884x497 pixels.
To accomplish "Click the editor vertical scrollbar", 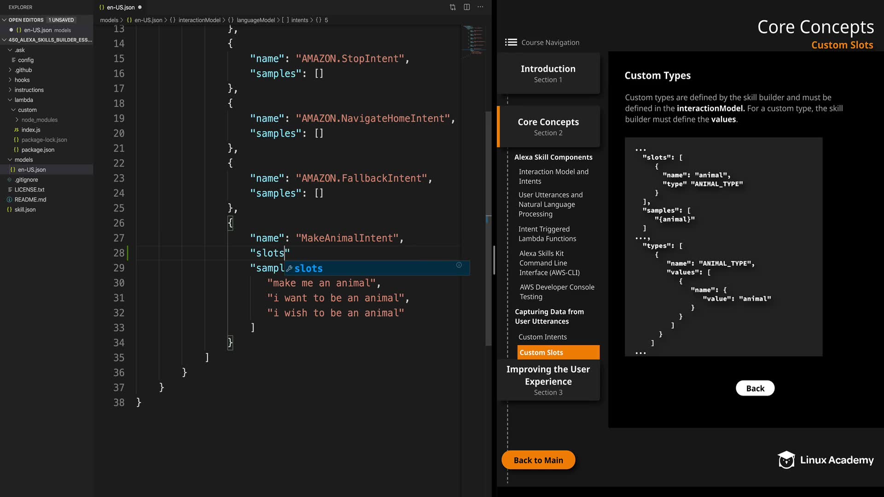I will pyautogui.click(x=489, y=230).
